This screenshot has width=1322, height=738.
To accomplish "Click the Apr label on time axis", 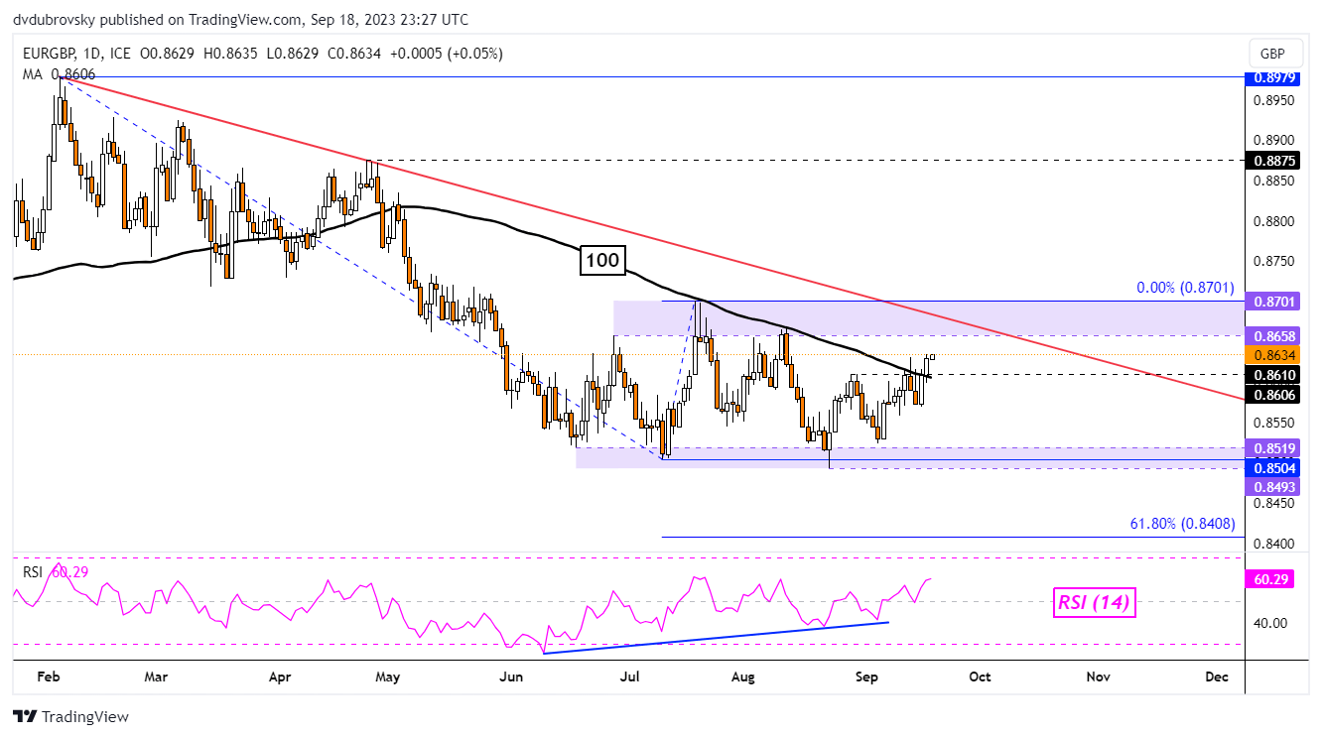I will tap(279, 676).
